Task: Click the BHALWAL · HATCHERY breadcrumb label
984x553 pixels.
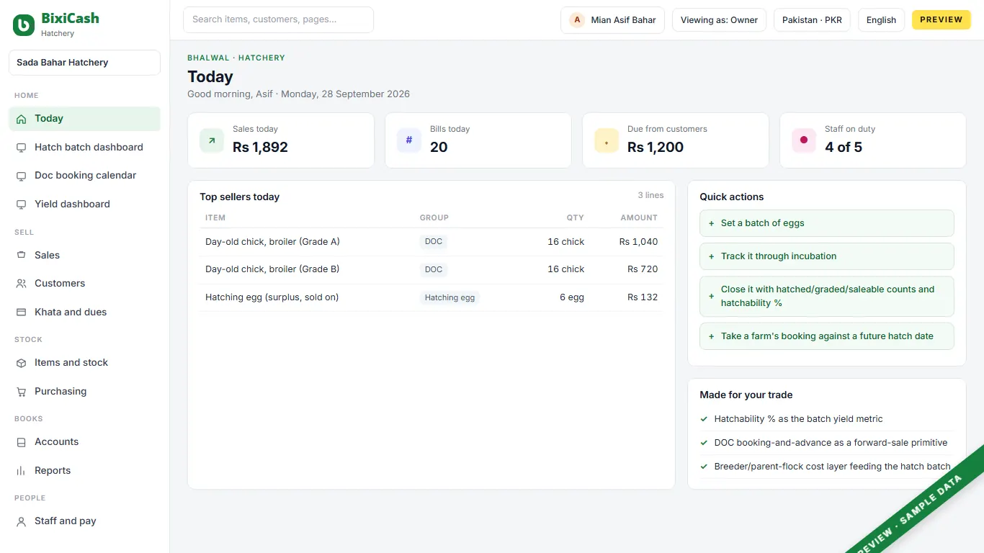Action: (236, 58)
